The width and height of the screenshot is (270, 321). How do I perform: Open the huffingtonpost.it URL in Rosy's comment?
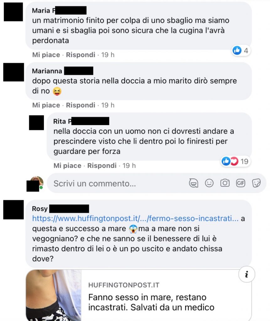pos(135,218)
